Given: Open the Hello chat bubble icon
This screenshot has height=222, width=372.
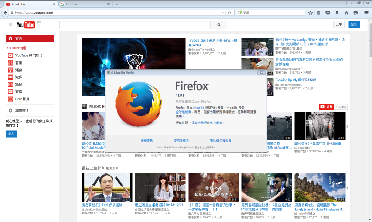Looking at the screenshot, I should click(x=355, y=13).
